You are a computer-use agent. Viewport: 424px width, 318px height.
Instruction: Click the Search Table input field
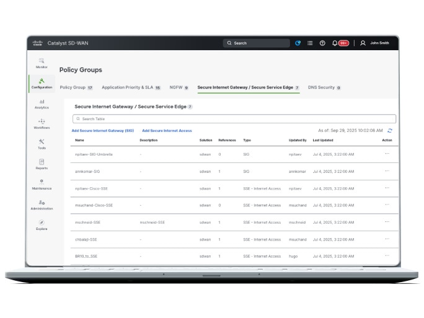tap(234, 118)
